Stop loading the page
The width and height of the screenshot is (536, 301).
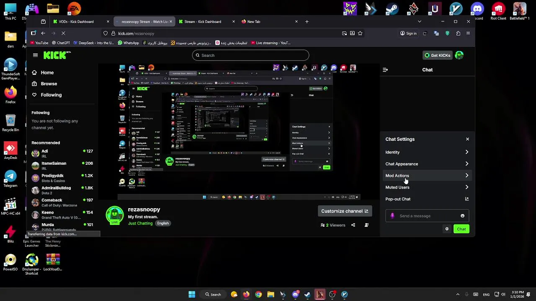64,33
